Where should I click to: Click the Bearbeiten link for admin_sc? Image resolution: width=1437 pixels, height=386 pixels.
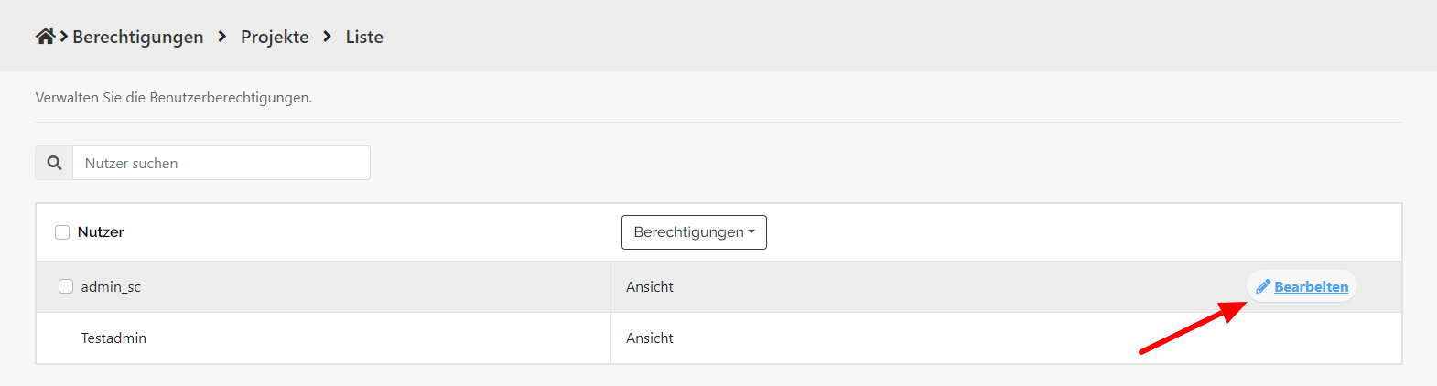click(x=1311, y=286)
